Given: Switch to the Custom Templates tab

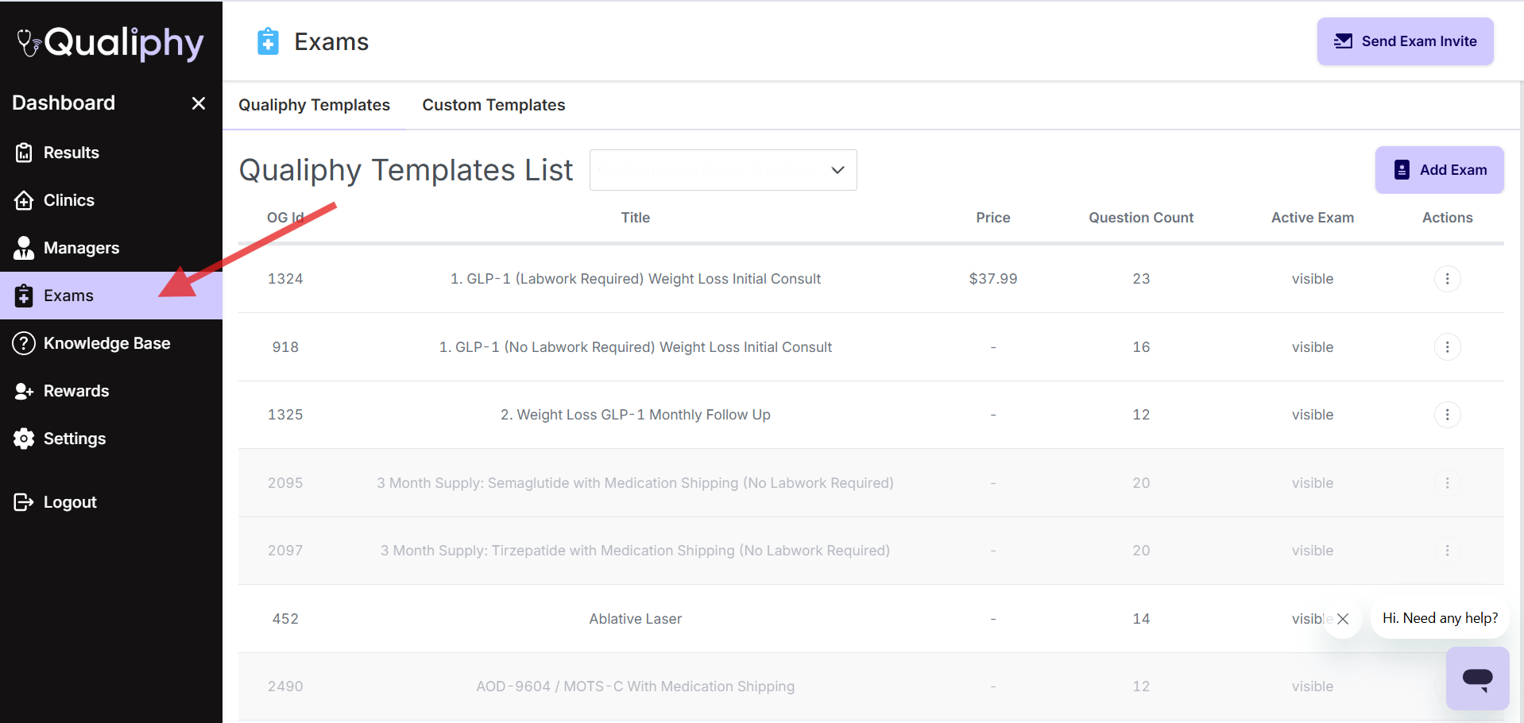Looking at the screenshot, I should pos(493,105).
